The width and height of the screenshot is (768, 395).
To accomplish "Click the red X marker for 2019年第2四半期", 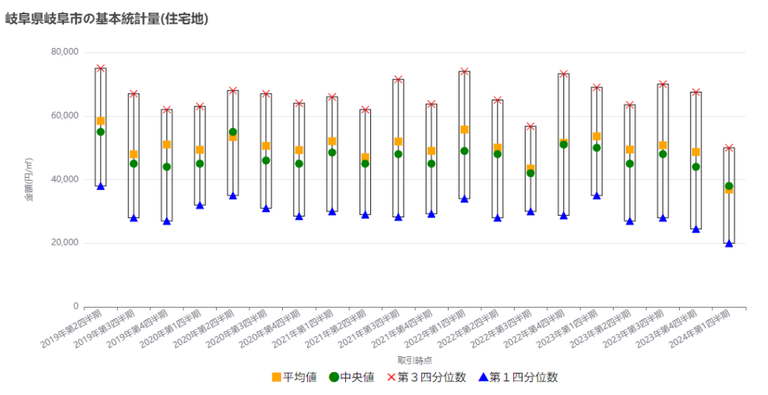I will (100, 68).
